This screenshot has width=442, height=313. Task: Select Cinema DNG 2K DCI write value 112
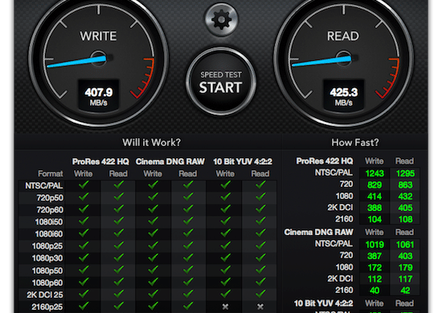tap(374, 279)
